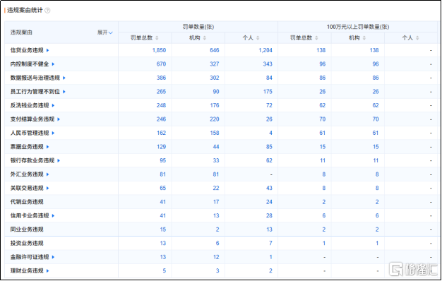The image size is (442, 281).
Task: Expand the 数据报送与治理违规 row
Action: pyautogui.click(x=64, y=78)
